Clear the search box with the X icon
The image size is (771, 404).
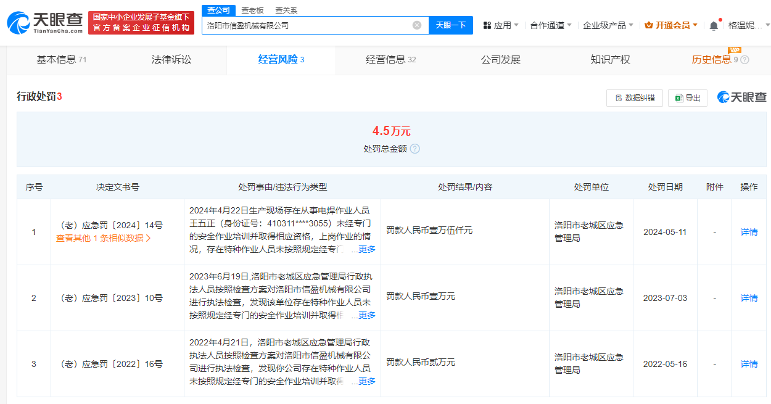pyautogui.click(x=417, y=25)
